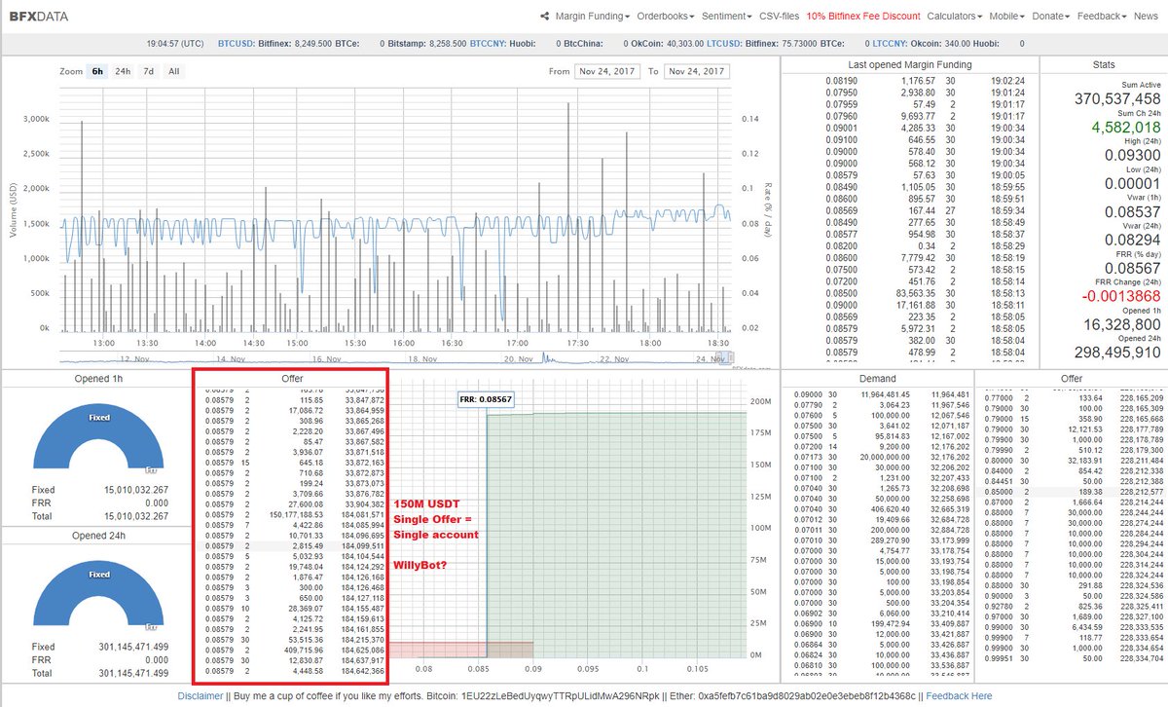The height and width of the screenshot is (707, 1168).
Task: Open the 10% Bitfinex Fee Discount link
Action: tap(863, 17)
